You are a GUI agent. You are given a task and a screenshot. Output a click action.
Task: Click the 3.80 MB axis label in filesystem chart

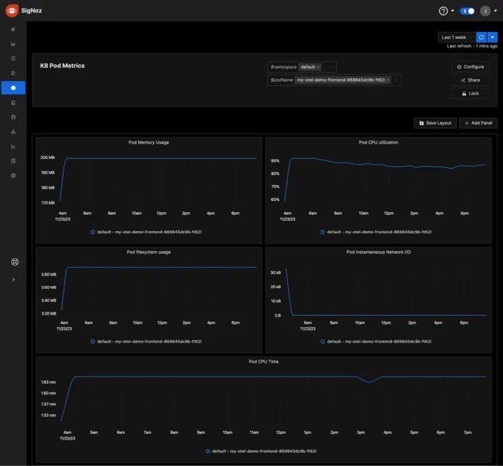click(x=48, y=274)
